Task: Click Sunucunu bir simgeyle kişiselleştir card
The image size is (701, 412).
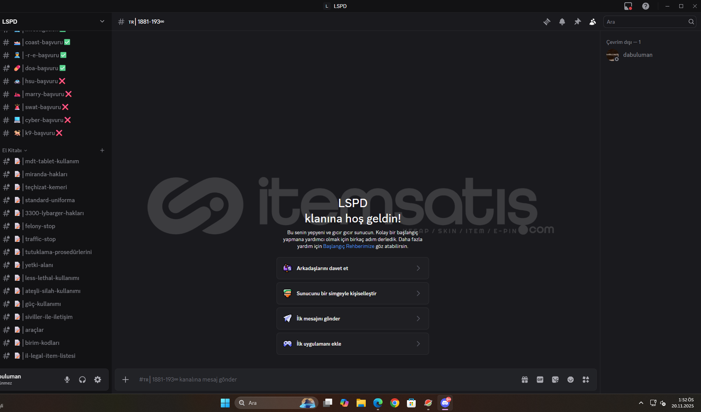Action: (x=353, y=293)
